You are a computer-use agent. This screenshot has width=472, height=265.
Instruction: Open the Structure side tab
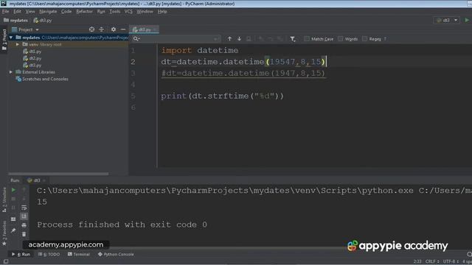click(x=4, y=199)
